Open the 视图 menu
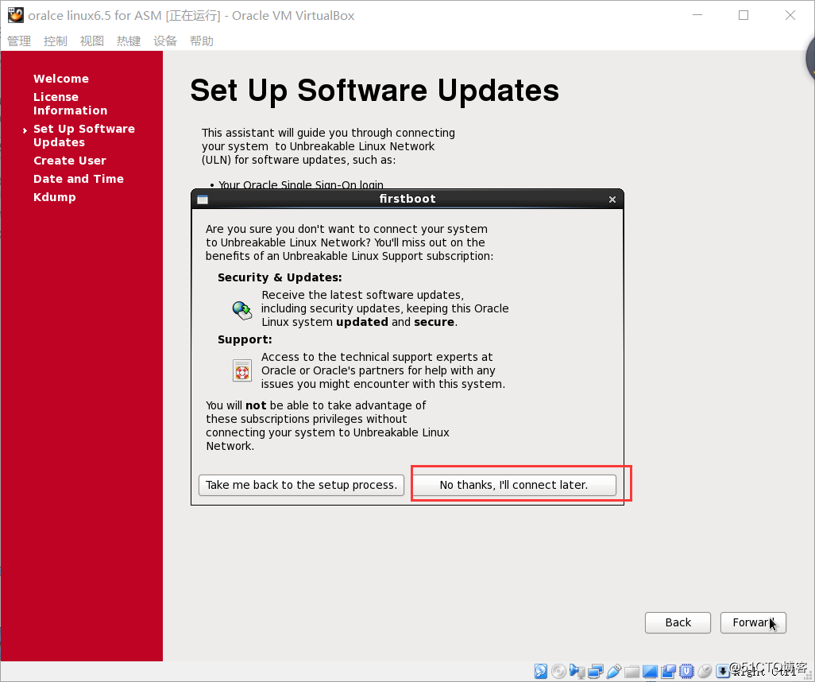815x682 pixels. coord(92,41)
